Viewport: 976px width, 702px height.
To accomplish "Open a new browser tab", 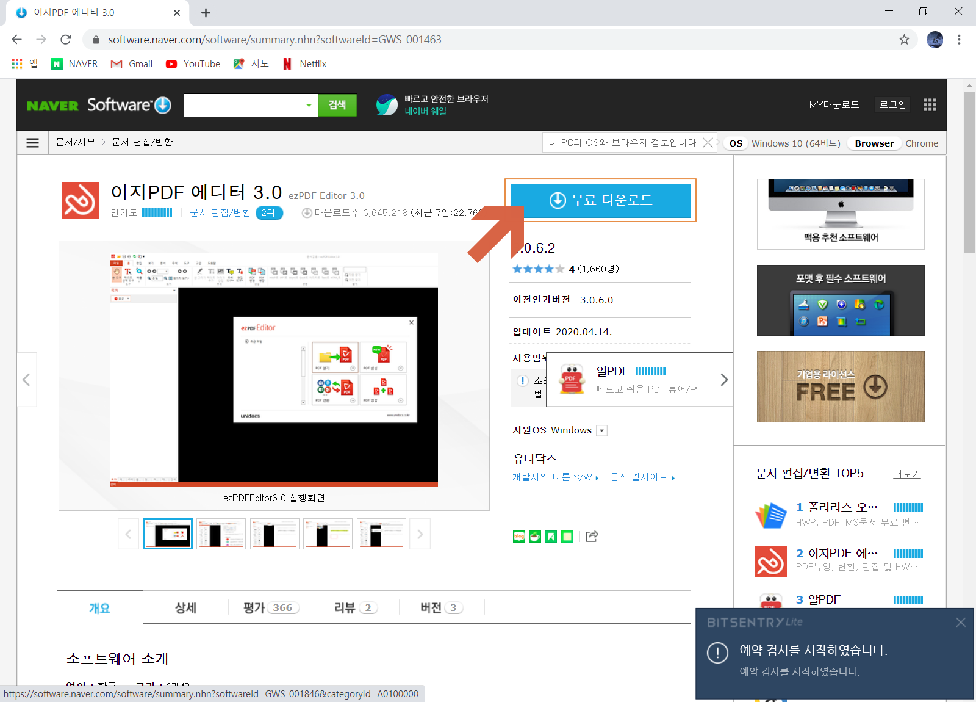I will (206, 13).
